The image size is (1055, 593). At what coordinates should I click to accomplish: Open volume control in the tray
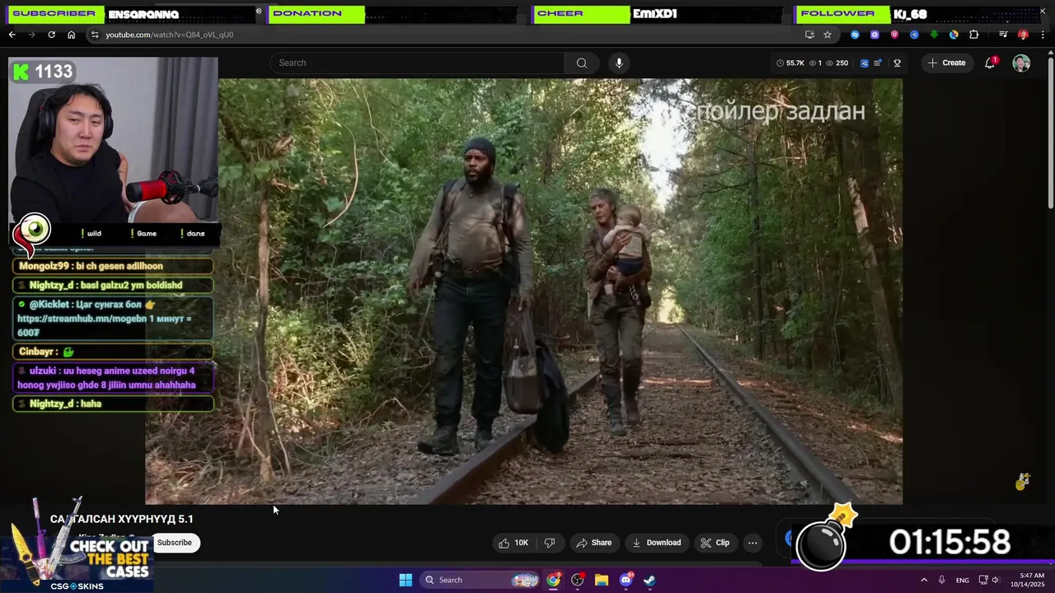coord(995,580)
